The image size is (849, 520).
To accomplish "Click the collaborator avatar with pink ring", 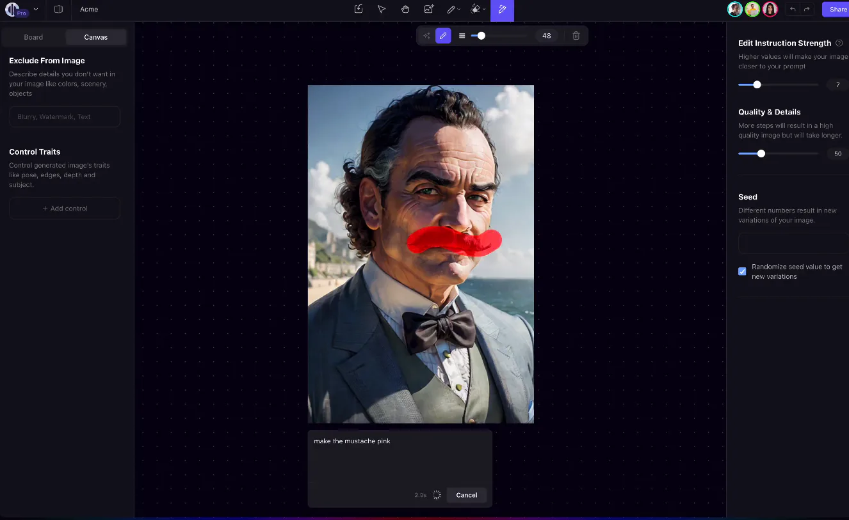I will [770, 10].
